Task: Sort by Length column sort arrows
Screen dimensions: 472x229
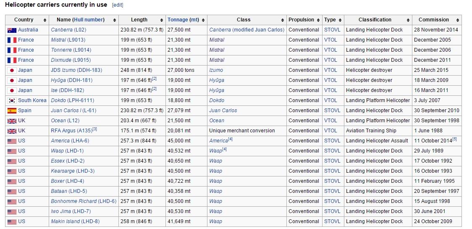Action: (x=162, y=20)
